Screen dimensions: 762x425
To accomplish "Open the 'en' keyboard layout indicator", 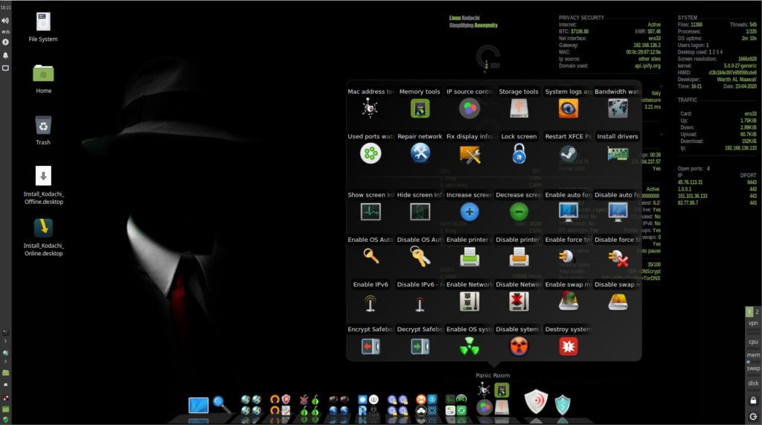I will click(5, 32).
